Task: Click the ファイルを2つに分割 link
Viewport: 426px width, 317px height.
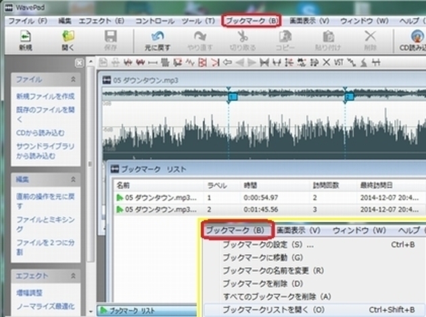Action: click(45, 247)
